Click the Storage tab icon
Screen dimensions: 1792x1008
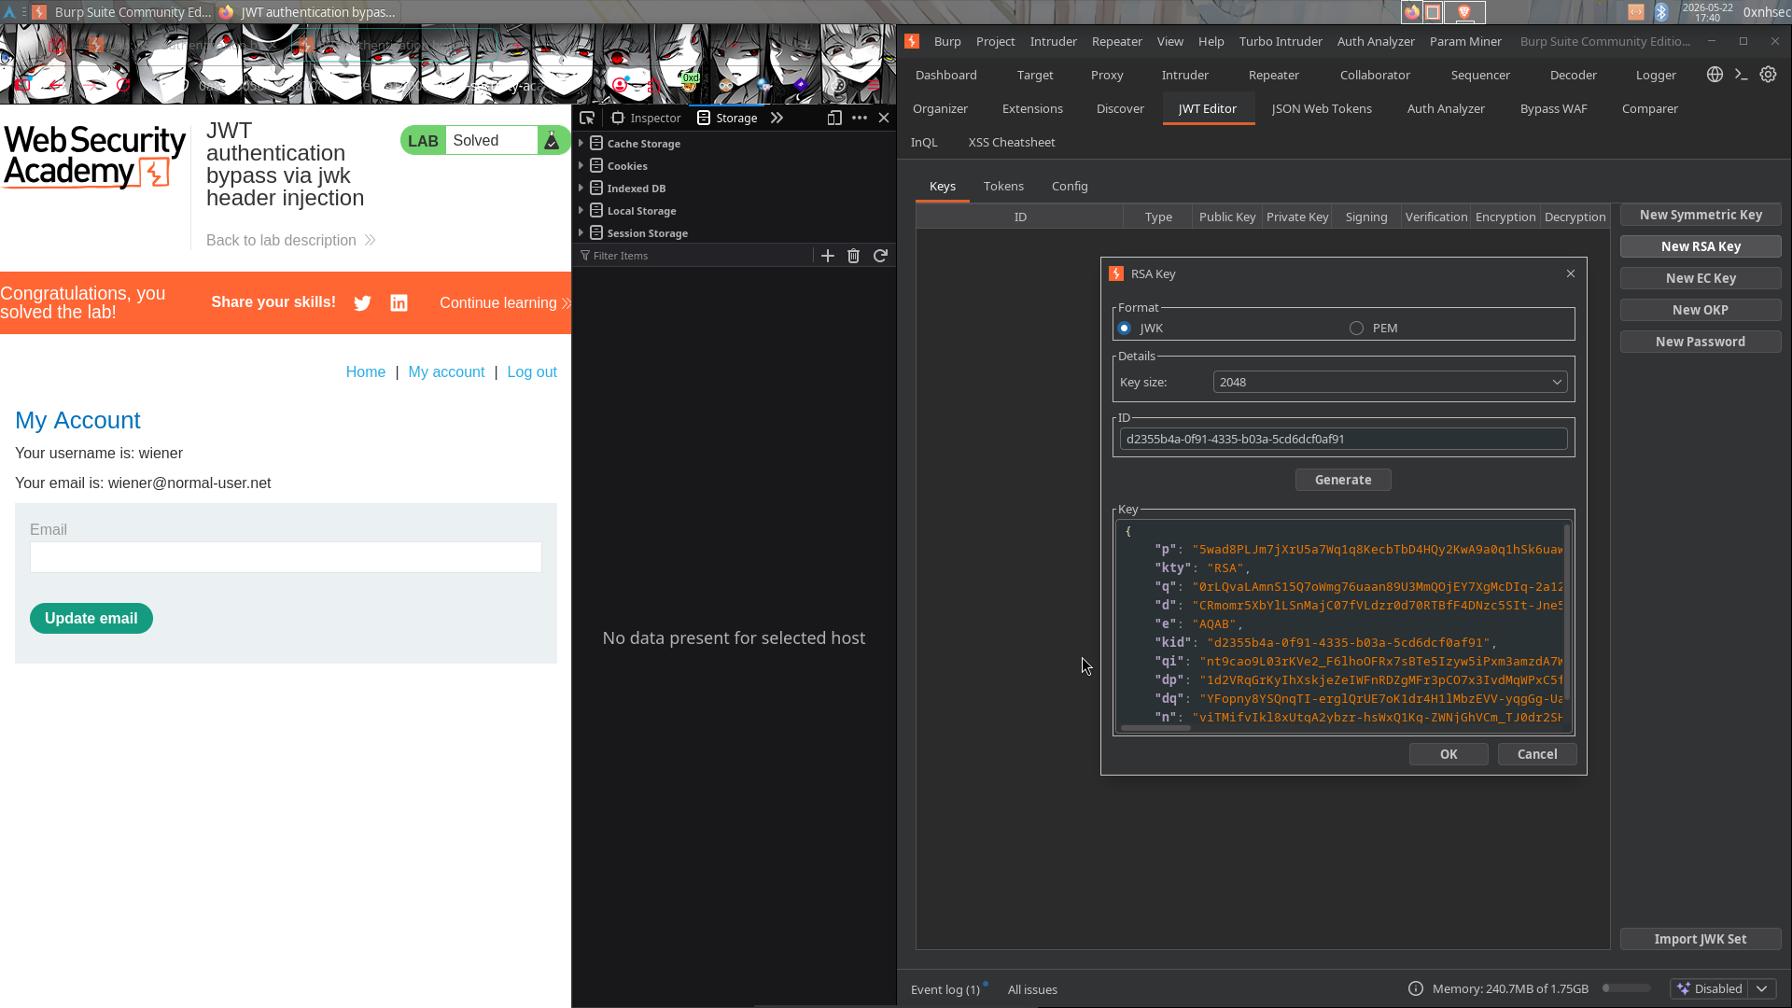pos(704,118)
